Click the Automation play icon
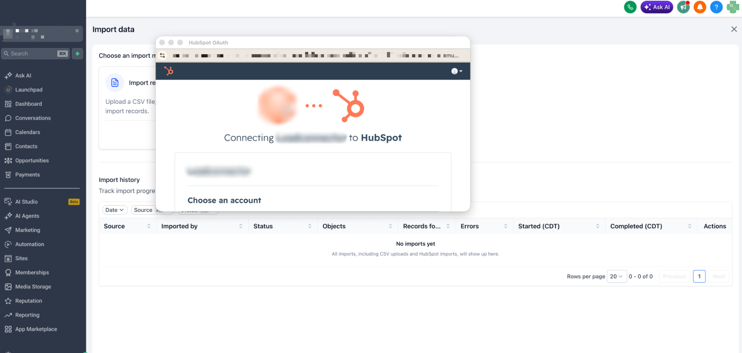The image size is (742, 353). click(8, 244)
